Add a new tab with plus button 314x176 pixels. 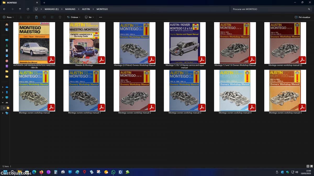tap(44, 3)
